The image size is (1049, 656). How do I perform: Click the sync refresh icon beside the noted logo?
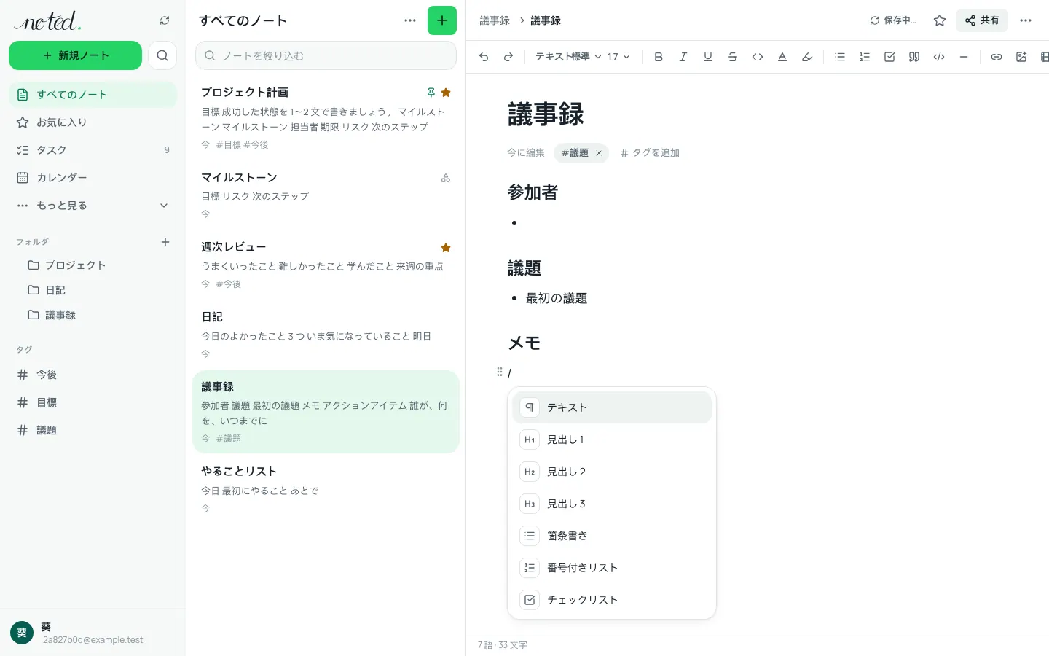(165, 20)
